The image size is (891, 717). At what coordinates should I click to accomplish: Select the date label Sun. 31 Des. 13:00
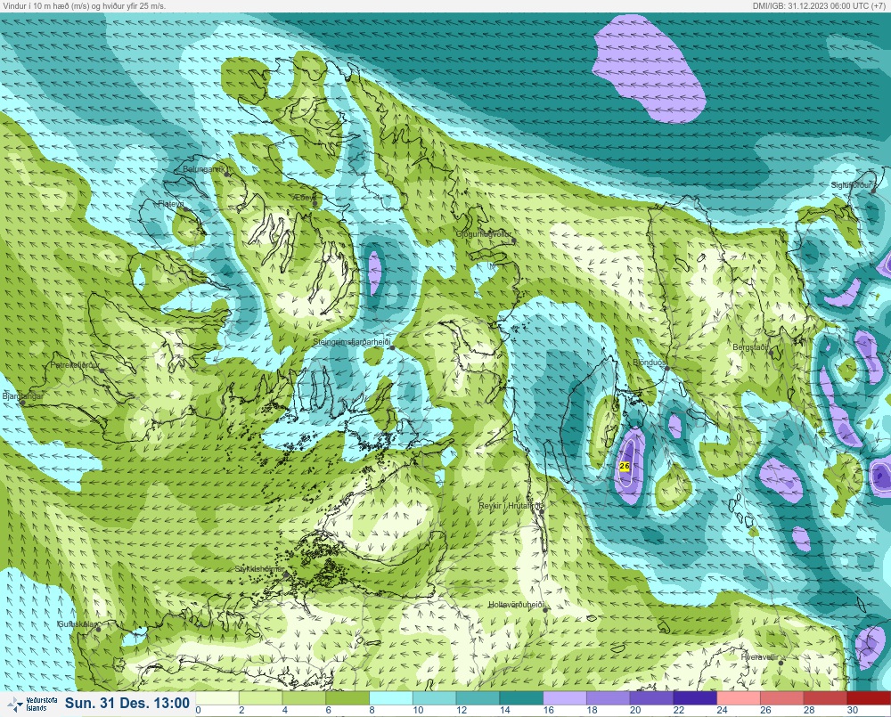pyautogui.click(x=127, y=704)
